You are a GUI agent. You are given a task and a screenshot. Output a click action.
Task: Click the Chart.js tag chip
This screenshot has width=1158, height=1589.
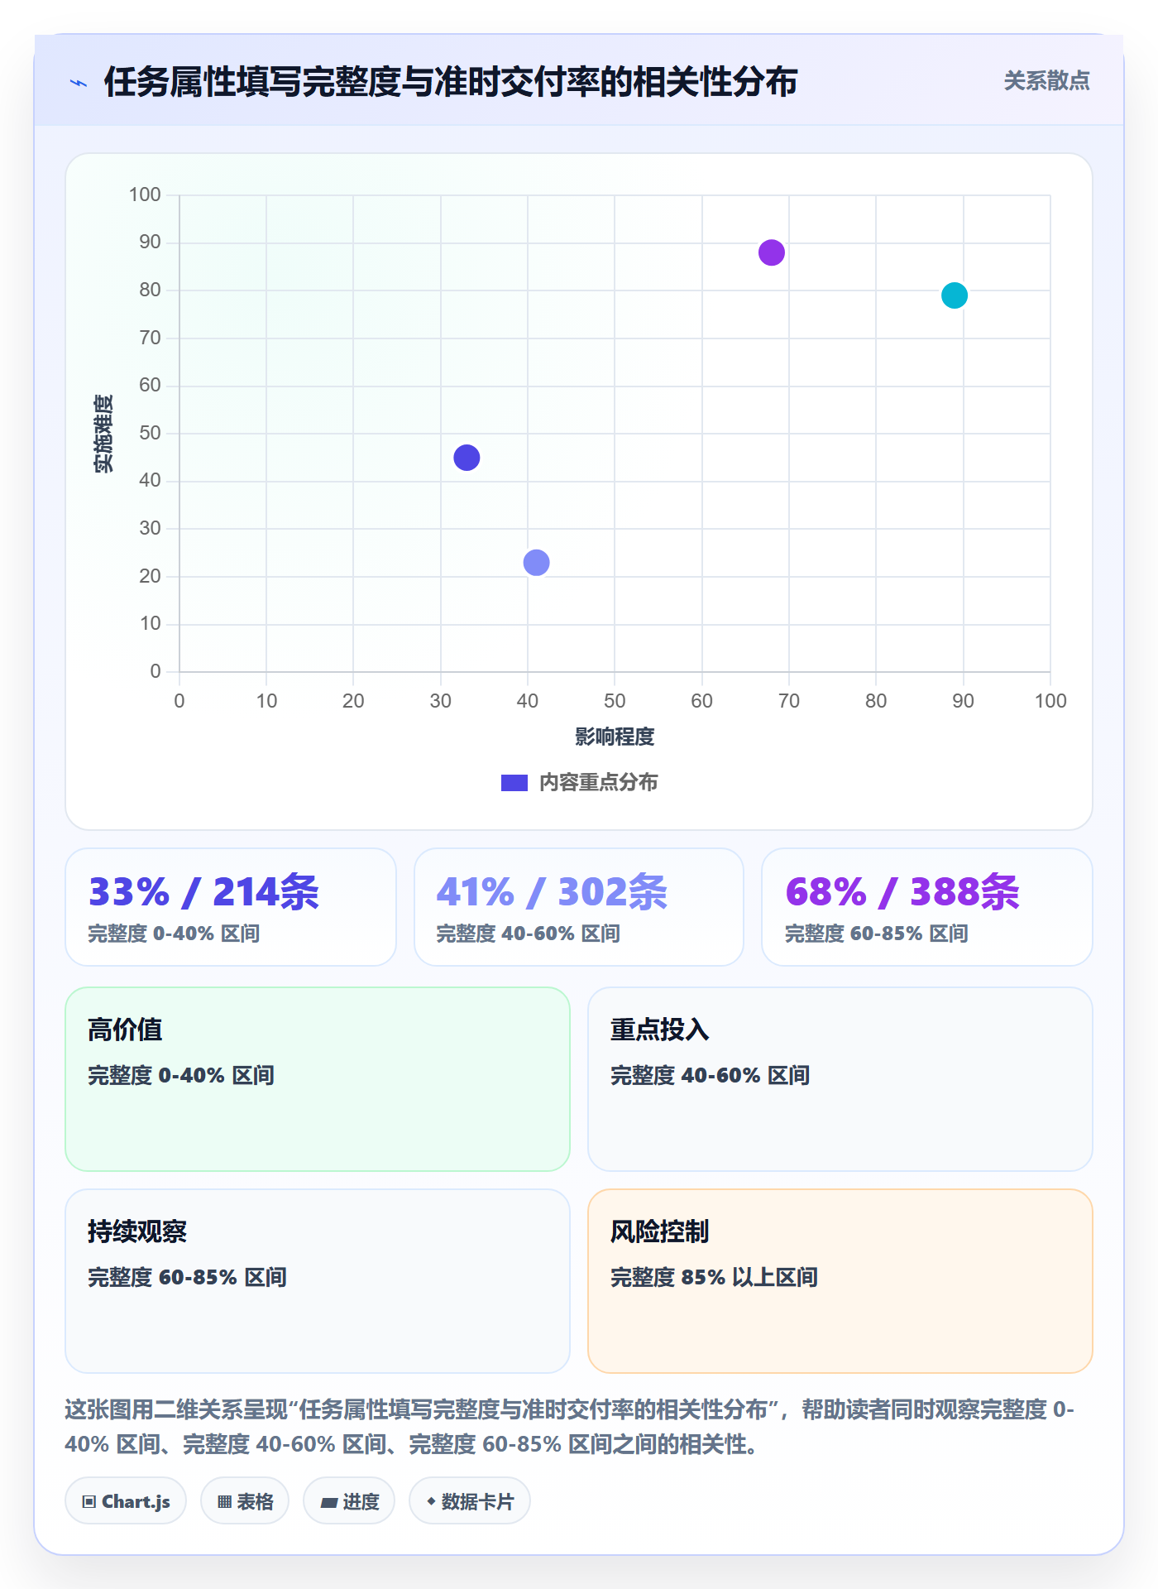pyautogui.click(x=126, y=1501)
